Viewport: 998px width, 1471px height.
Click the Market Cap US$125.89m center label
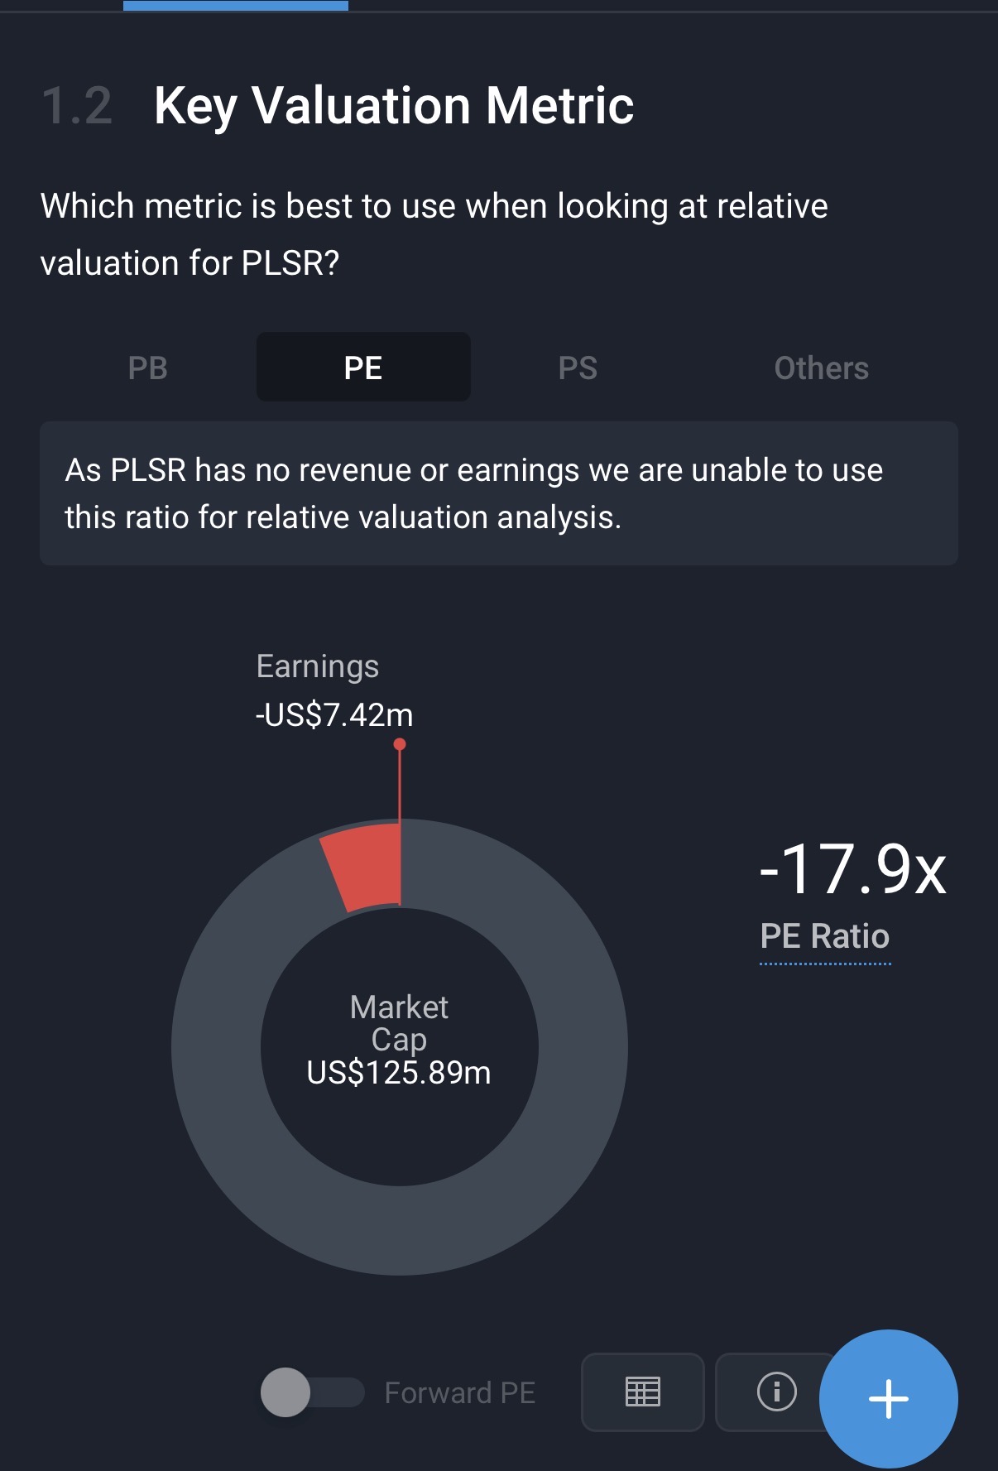pyautogui.click(x=399, y=1041)
